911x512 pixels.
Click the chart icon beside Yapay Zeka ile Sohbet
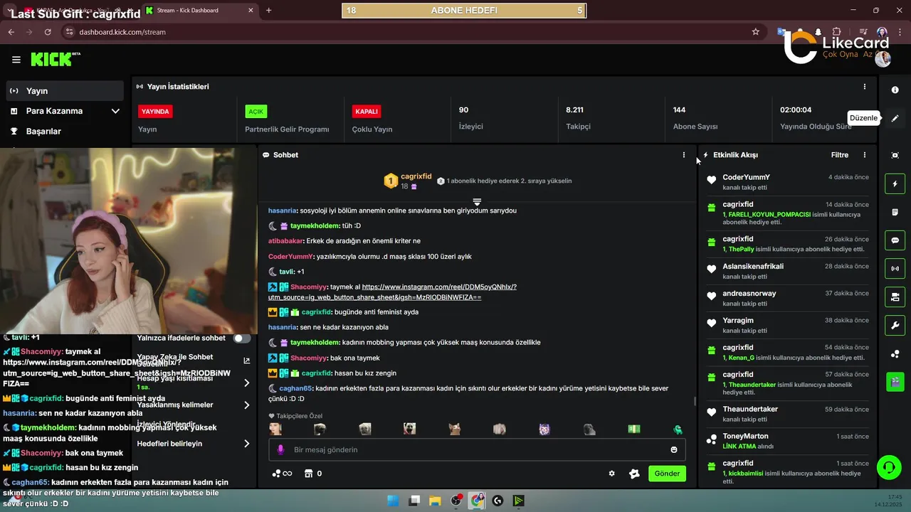[x=246, y=361]
